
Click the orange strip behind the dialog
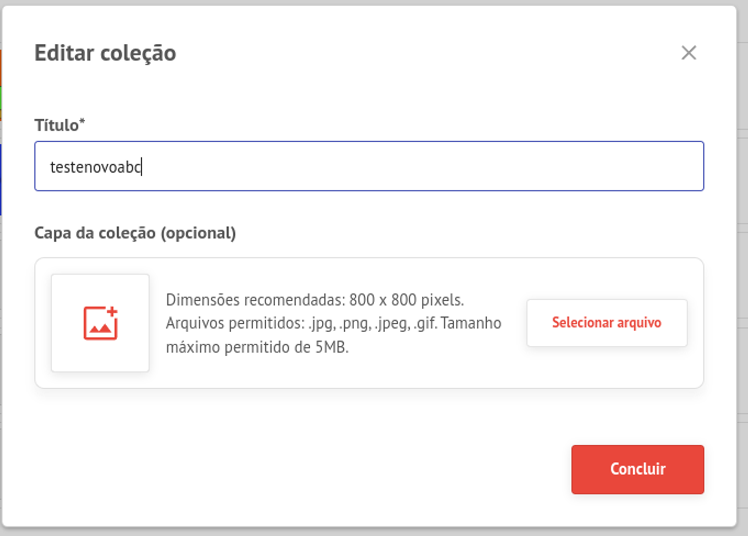click(1, 68)
